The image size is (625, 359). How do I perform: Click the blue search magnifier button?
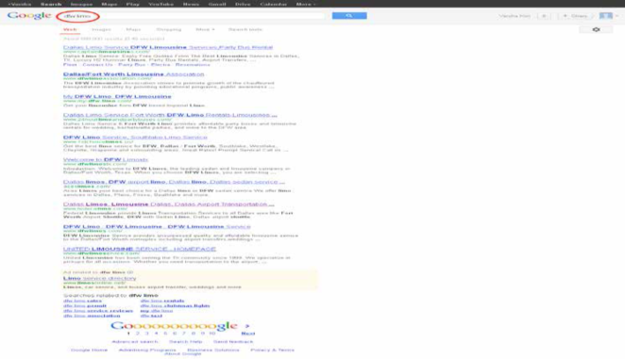coord(349,15)
